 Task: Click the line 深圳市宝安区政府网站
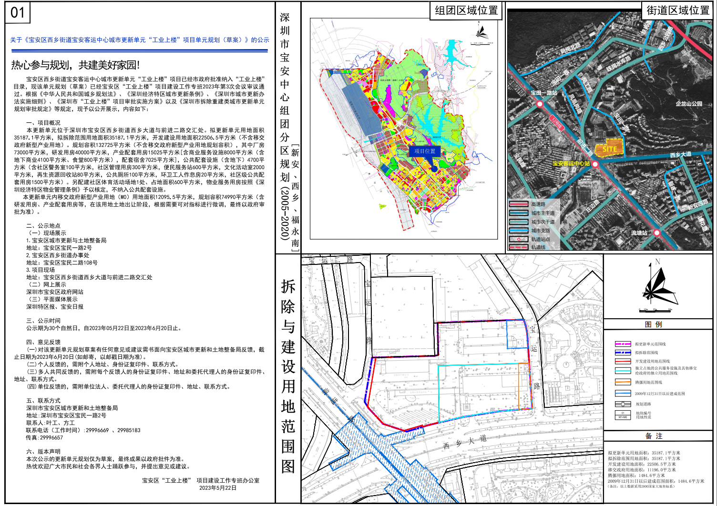click(55, 292)
